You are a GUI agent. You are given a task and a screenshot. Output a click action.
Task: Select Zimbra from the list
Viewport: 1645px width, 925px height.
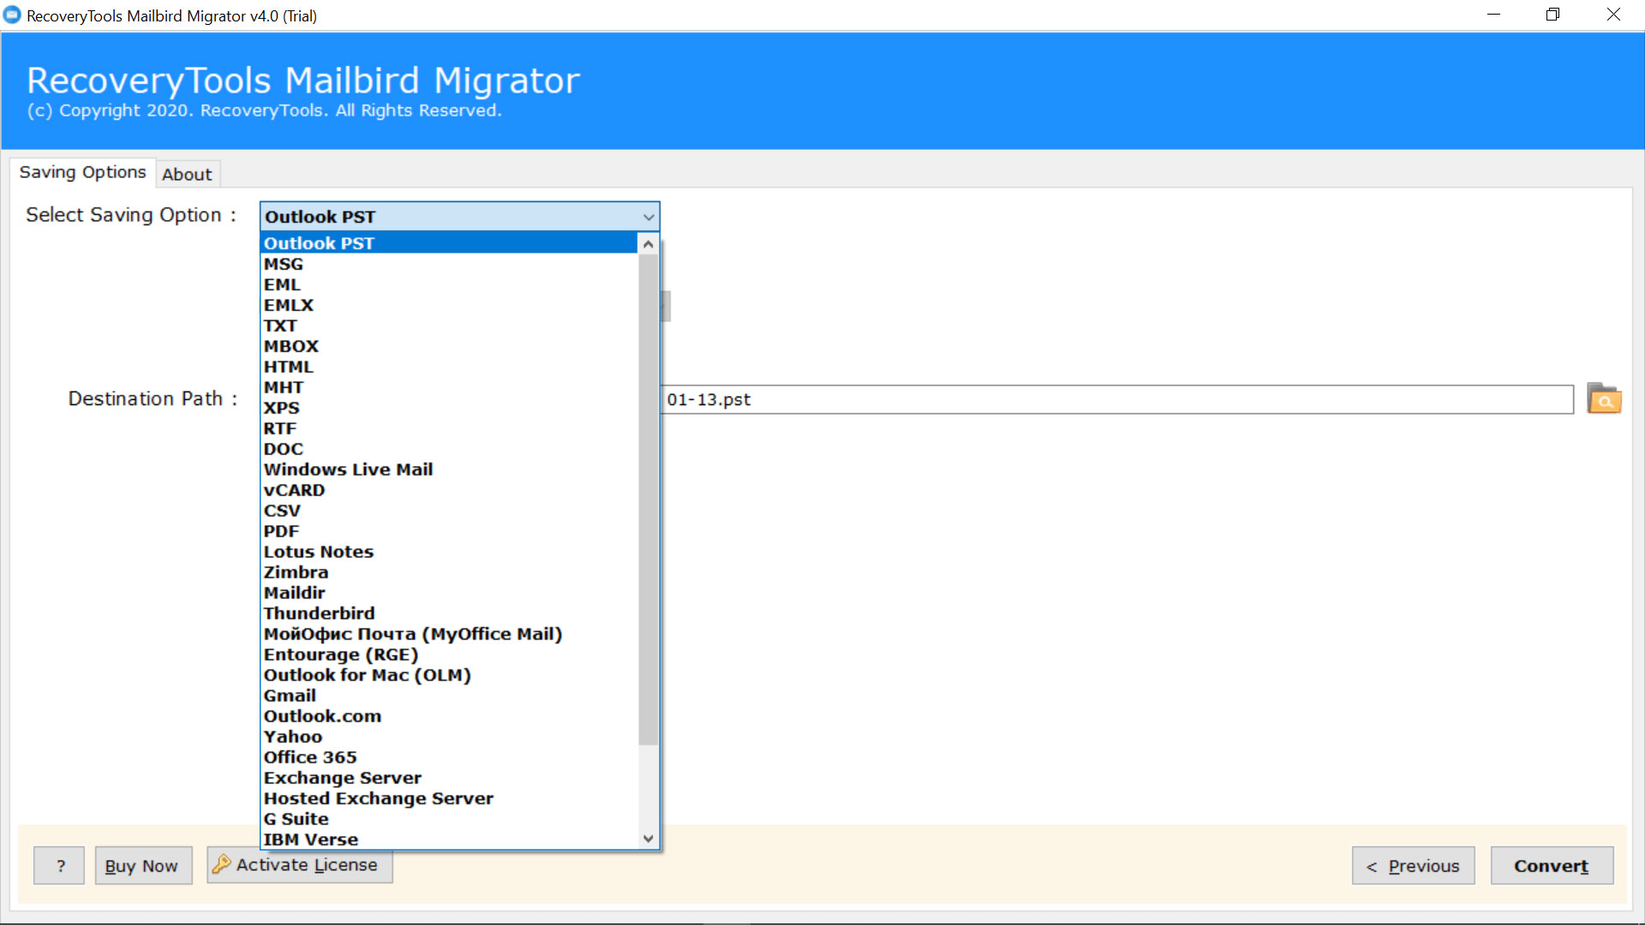pos(449,572)
